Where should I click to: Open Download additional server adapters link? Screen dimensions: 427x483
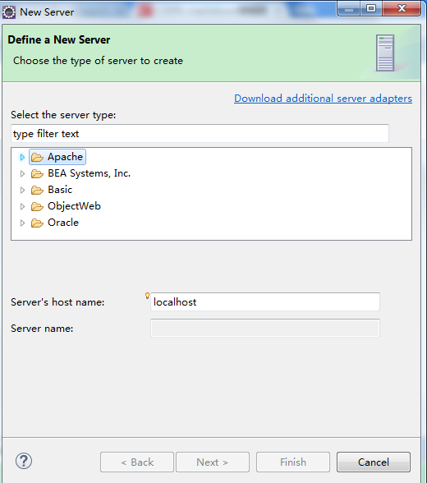pyautogui.click(x=323, y=99)
